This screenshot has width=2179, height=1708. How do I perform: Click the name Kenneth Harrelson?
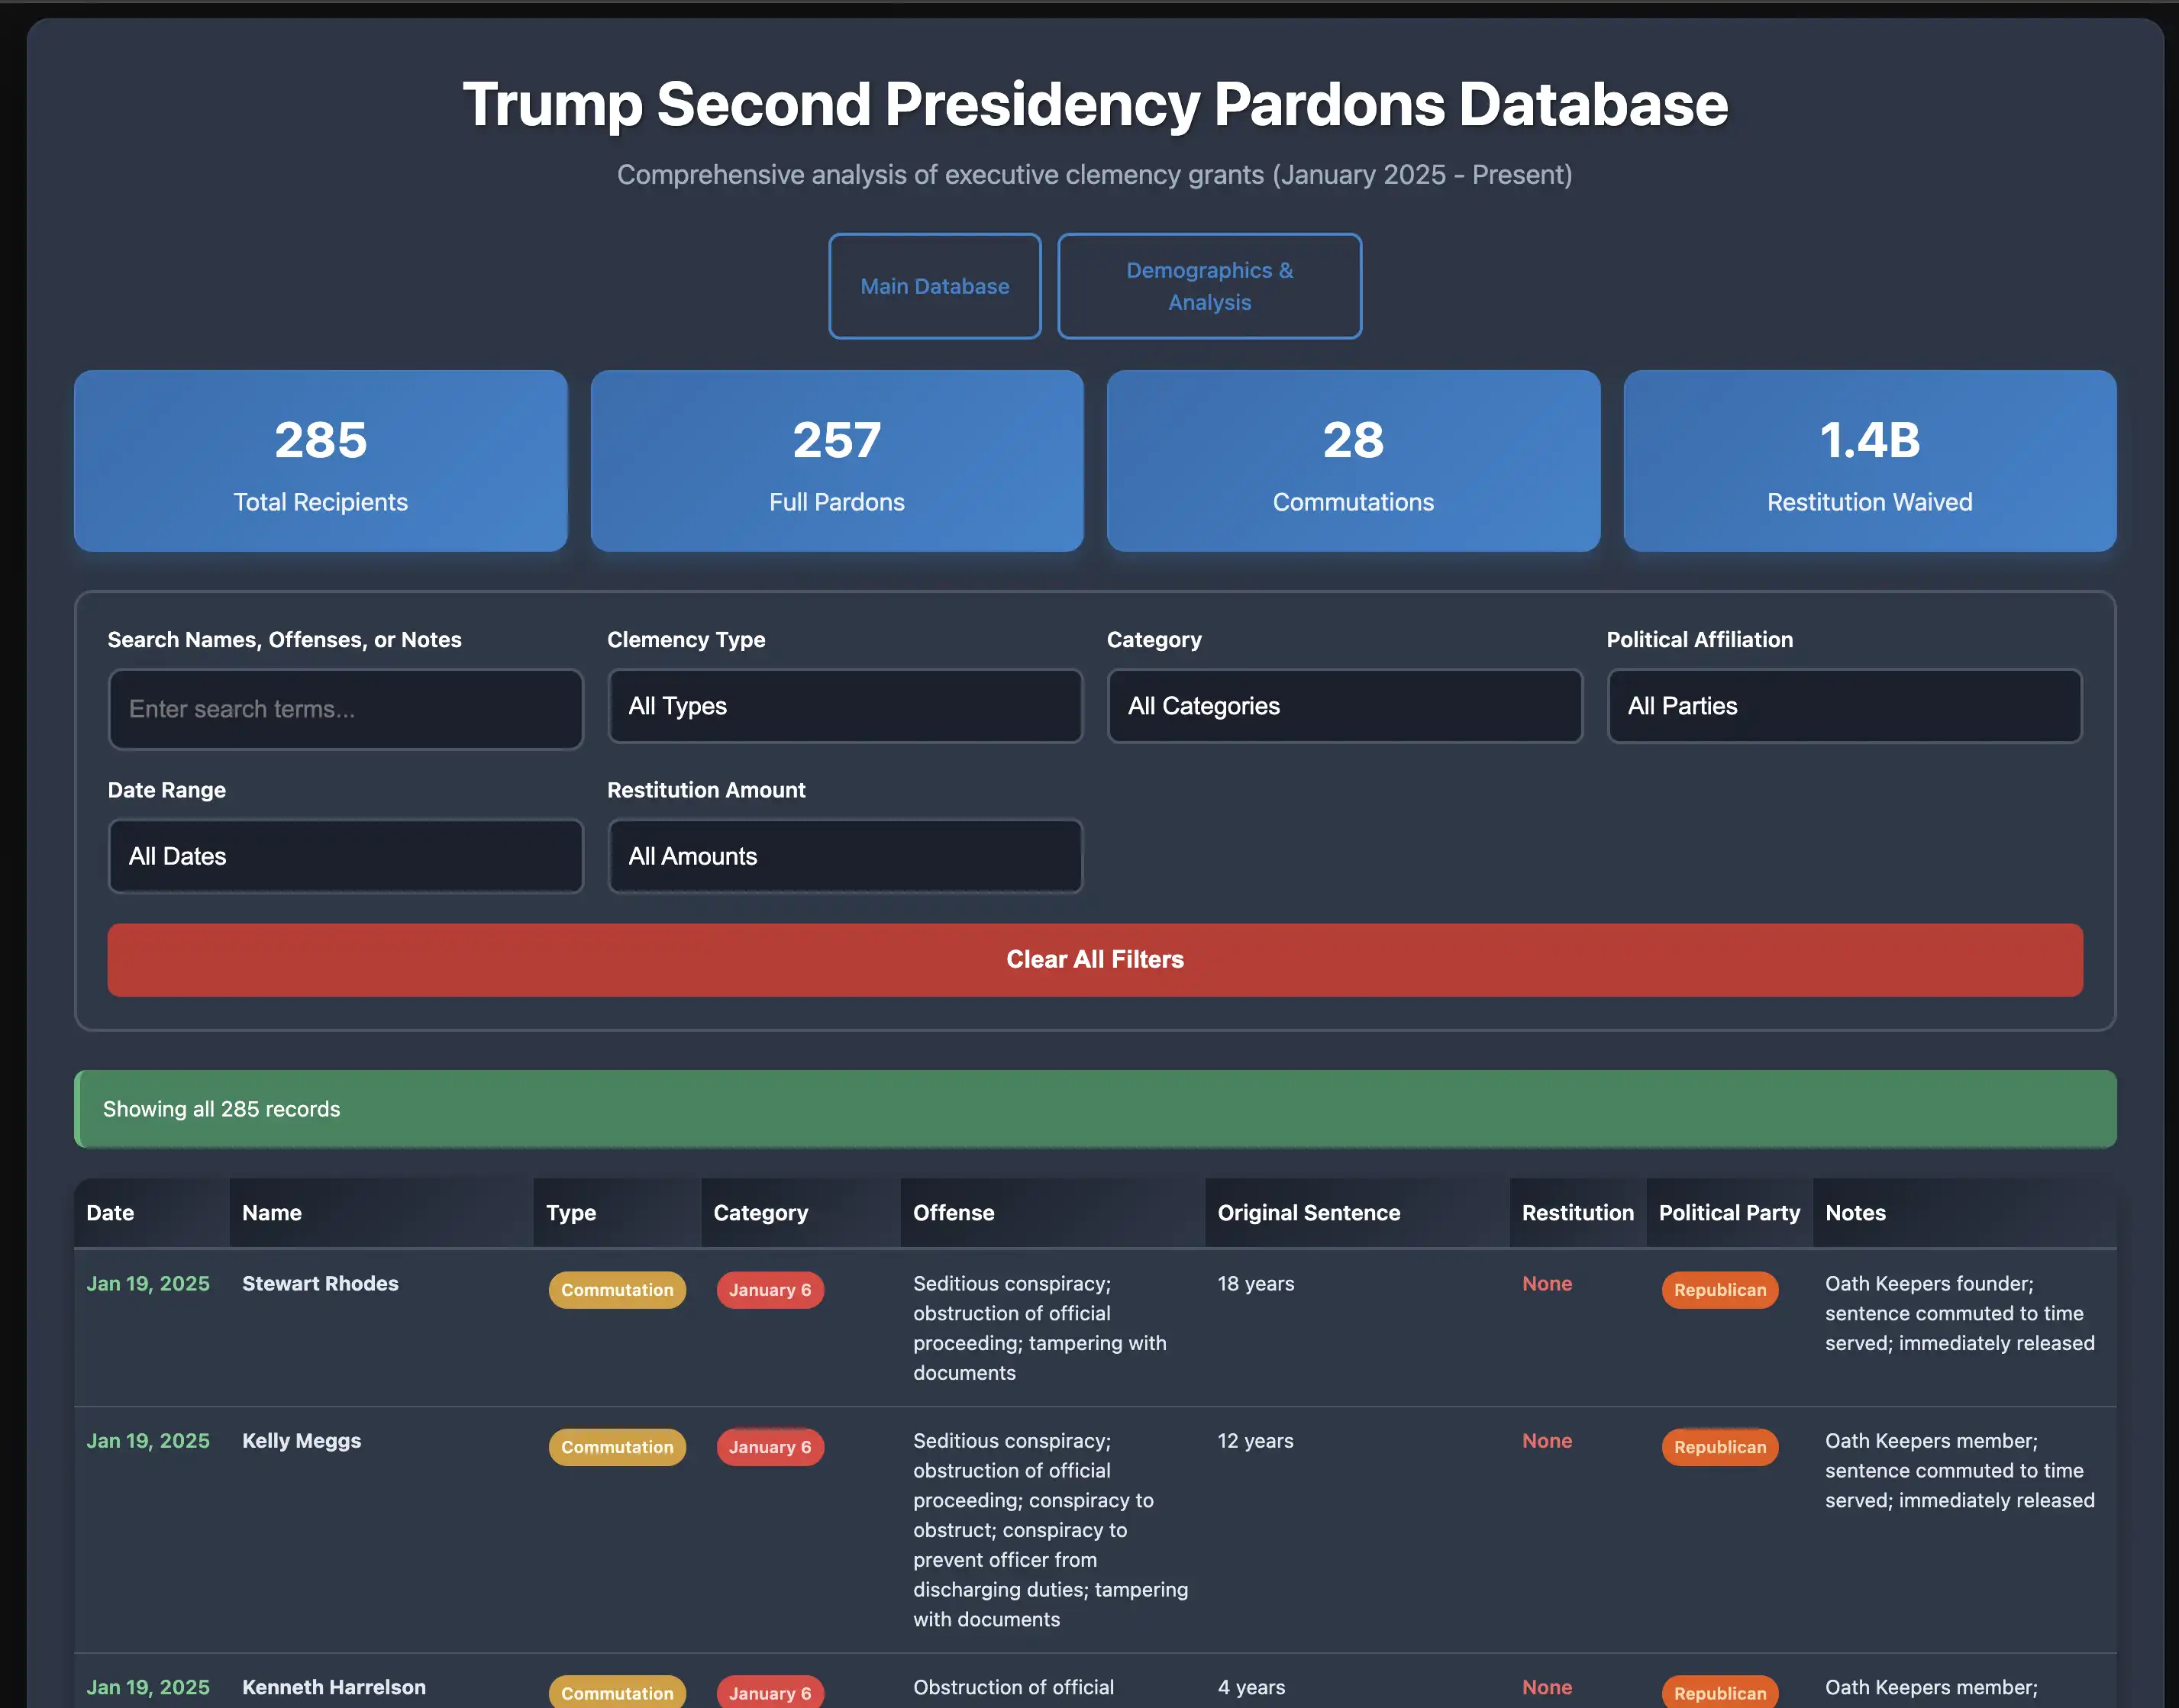(334, 1687)
